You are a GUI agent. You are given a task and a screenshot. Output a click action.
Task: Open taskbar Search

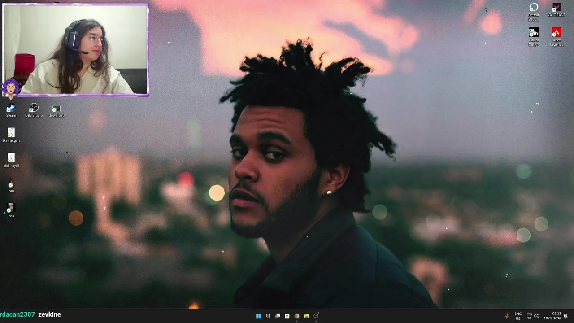coord(268,316)
